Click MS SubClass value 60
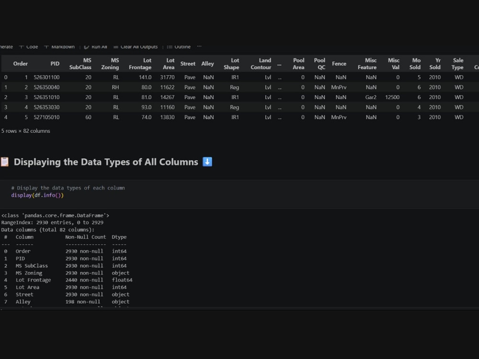 pyautogui.click(x=88, y=117)
